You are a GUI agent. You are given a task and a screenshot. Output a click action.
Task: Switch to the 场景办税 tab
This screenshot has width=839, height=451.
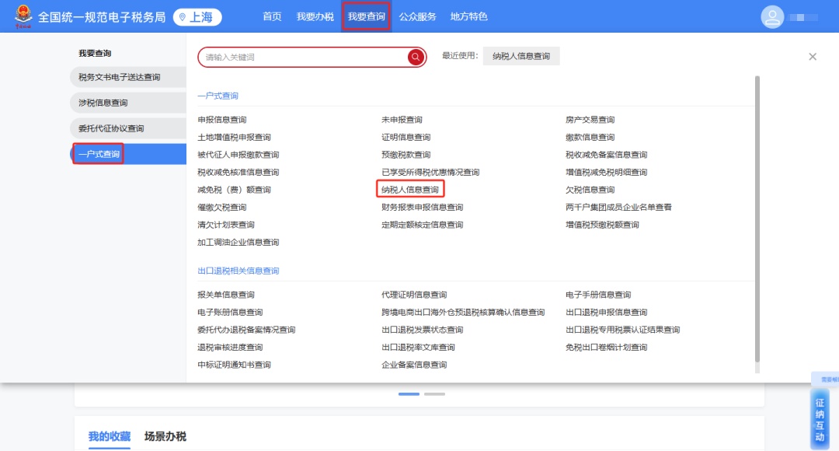(165, 436)
